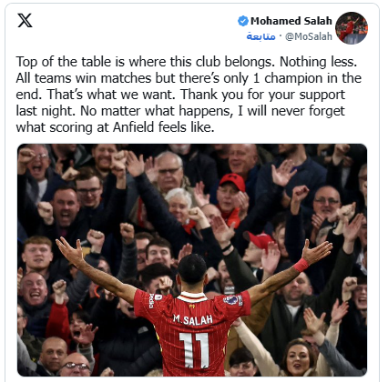Open the embedded celebration photo
The height and width of the screenshot is (382, 388).
point(192,260)
